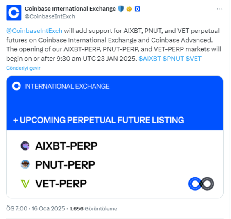Click the green VET token logo
This screenshot has width=231, height=219.
[25, 184]
